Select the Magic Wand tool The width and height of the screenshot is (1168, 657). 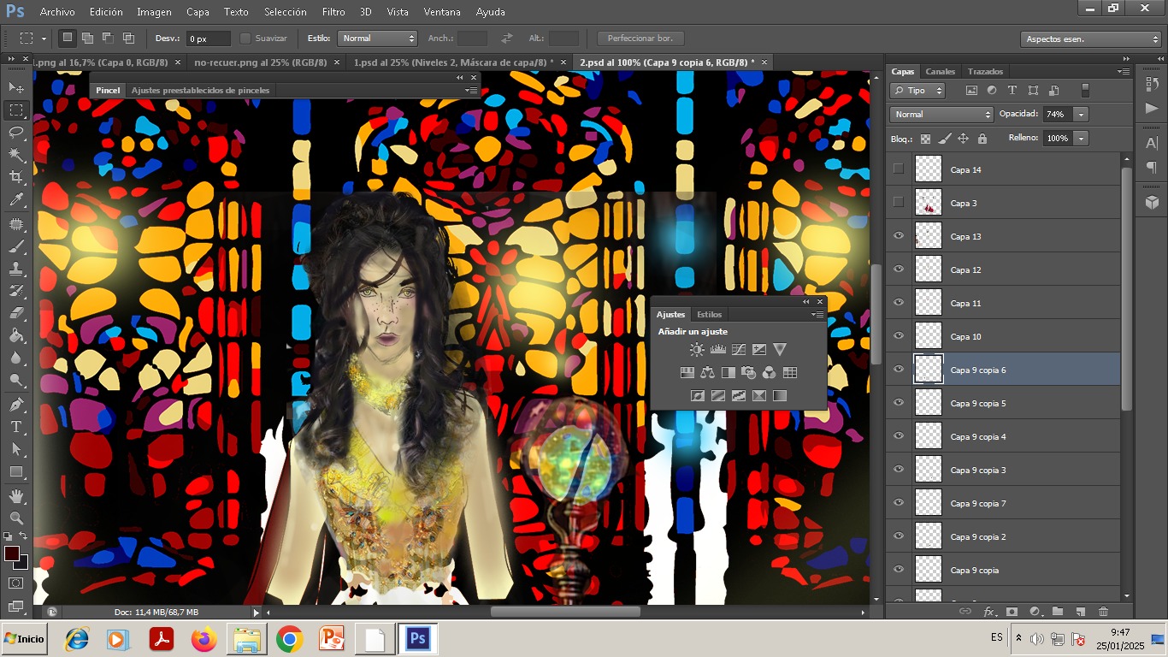coord(16,154)
